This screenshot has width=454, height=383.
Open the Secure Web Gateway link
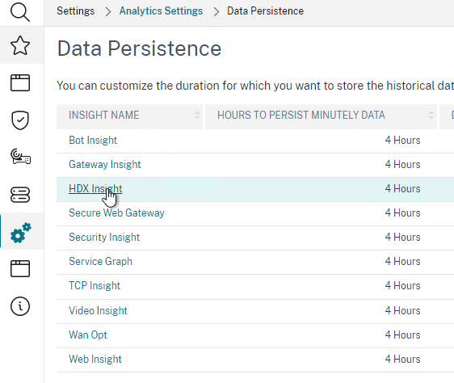[116, 213]
